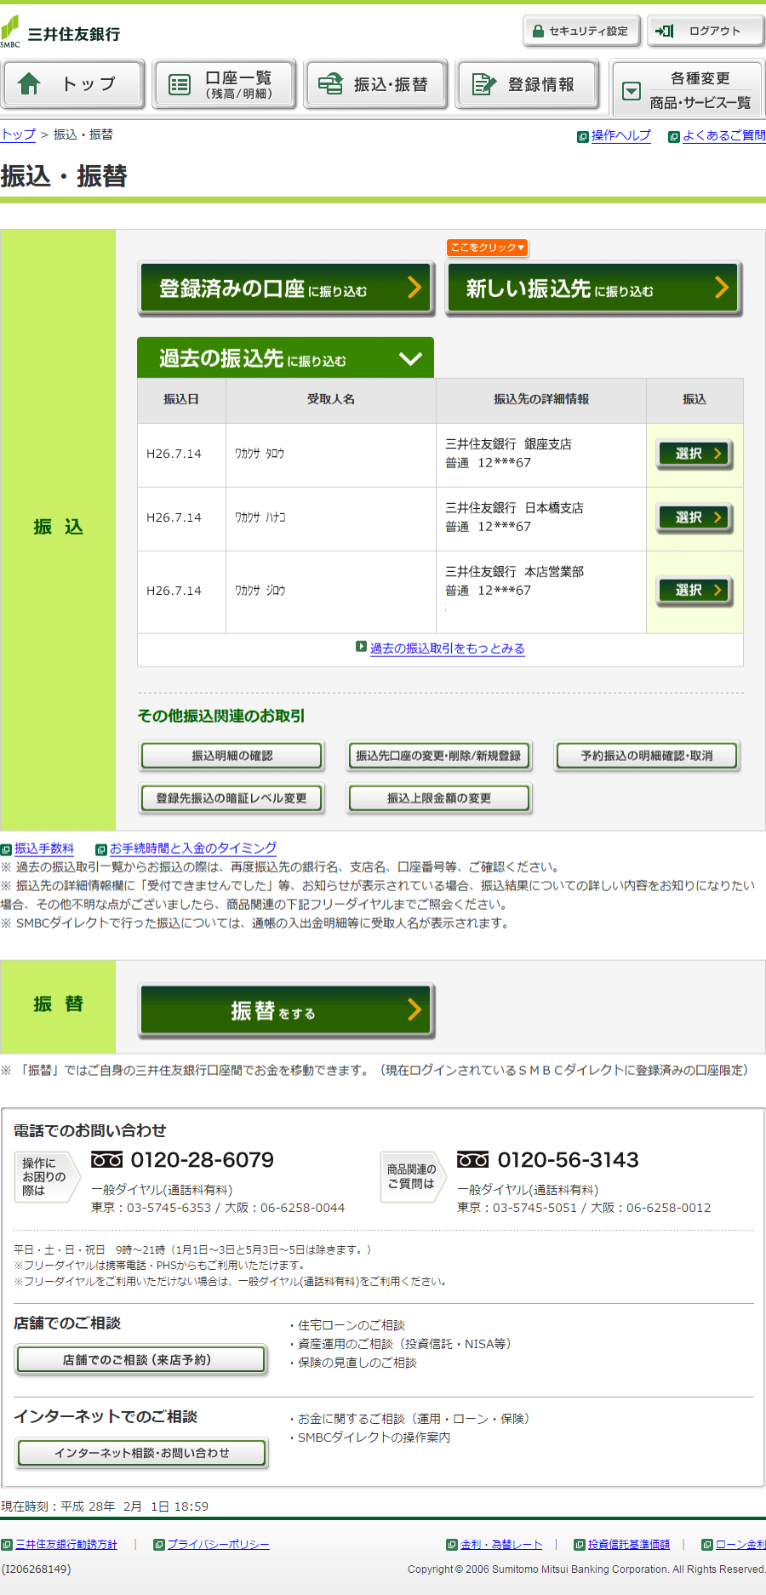Click the icon beside ローン金利 link
This screenshot has width=766, height=1595.
707,1545
